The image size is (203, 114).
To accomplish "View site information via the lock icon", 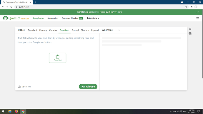I will [16, 7].
